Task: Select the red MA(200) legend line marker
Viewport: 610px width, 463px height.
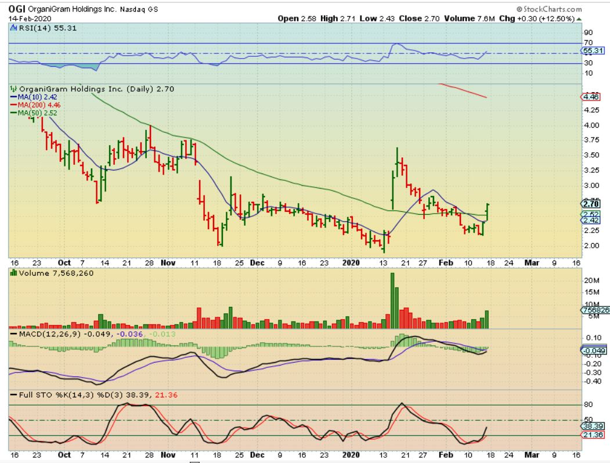Action: coord(13,105)
